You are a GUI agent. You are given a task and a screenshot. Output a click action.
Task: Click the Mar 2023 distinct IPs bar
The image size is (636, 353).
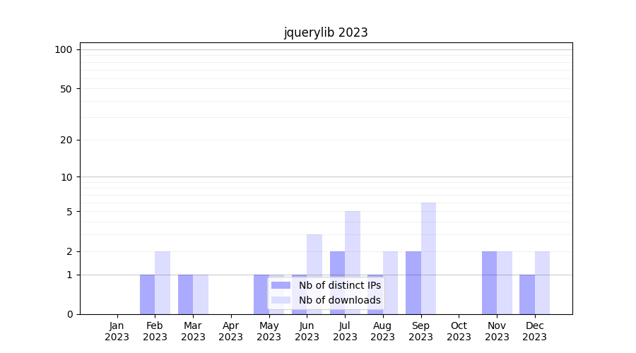tap(185, 294)
